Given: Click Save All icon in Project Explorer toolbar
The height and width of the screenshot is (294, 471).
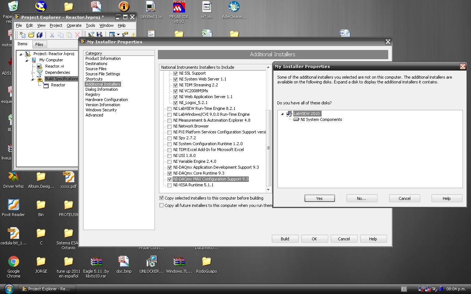Looking at the screenshot, I should (x=39, y=35).
